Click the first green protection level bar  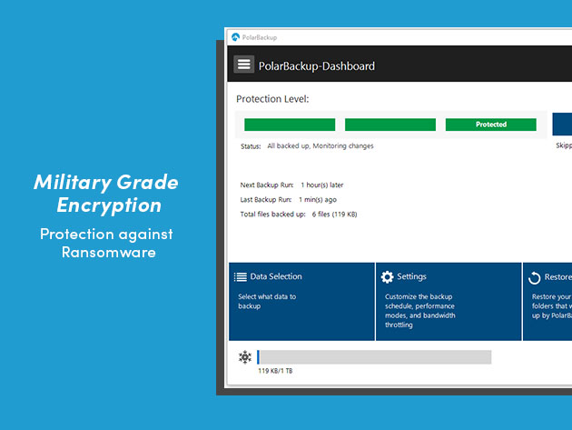[x=290, y=125]
